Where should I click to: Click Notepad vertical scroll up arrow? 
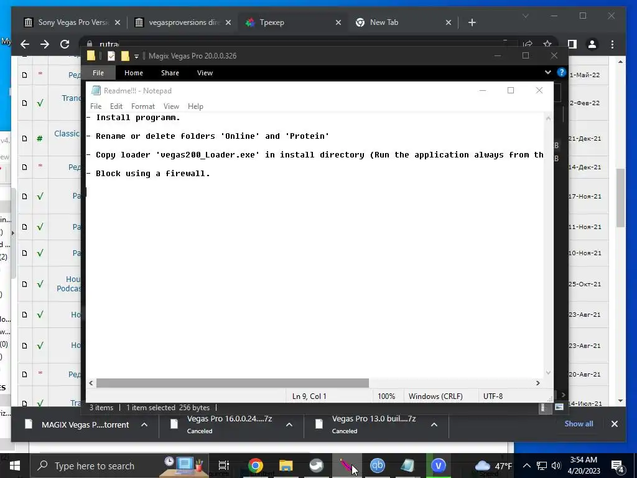pos(548,118)
